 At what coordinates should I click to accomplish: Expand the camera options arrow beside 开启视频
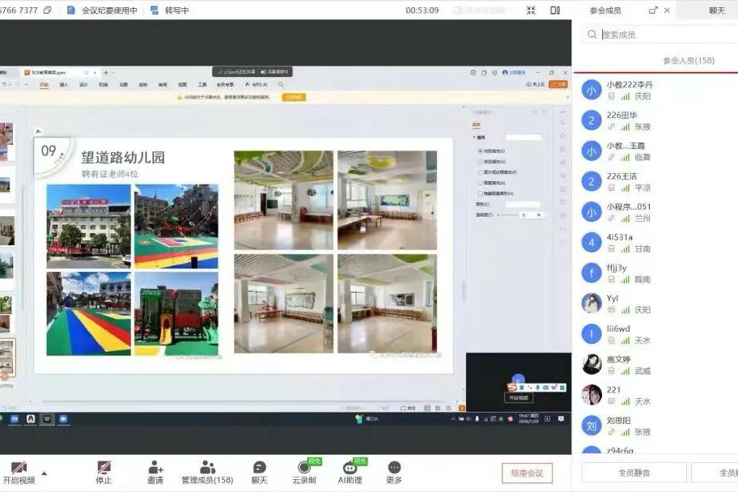tap(43, 472)
